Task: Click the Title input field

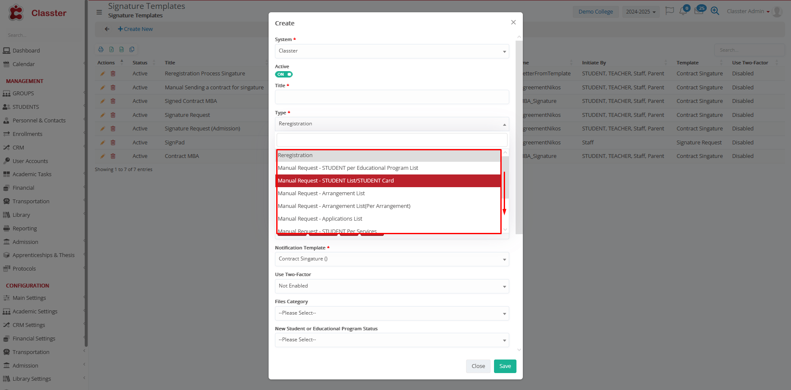Action: pos(391,97)
